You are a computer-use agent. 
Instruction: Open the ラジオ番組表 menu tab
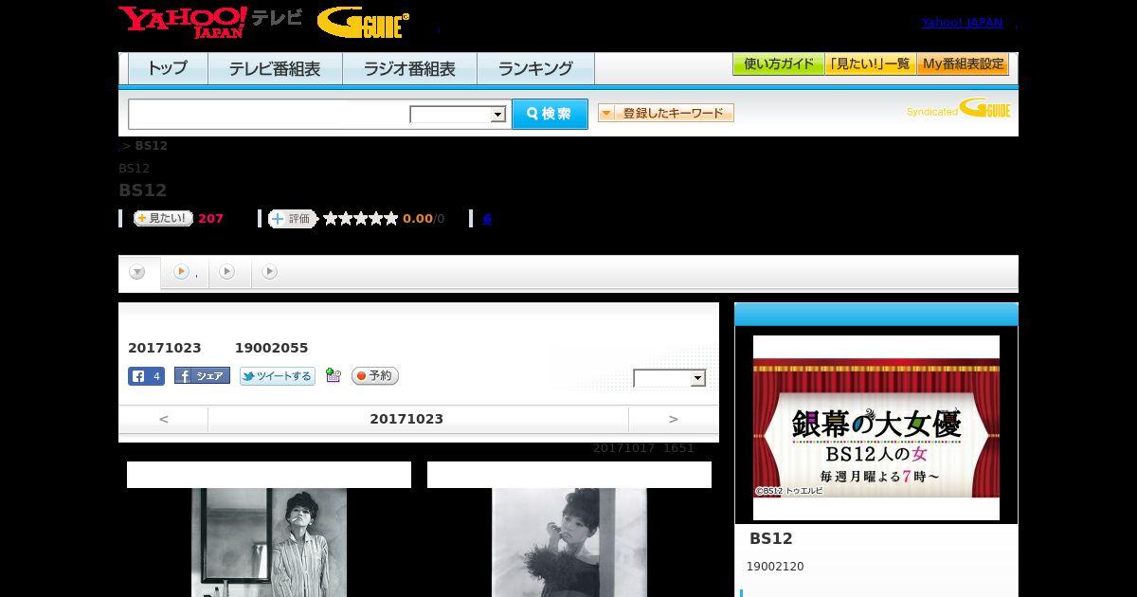point(409,68)
